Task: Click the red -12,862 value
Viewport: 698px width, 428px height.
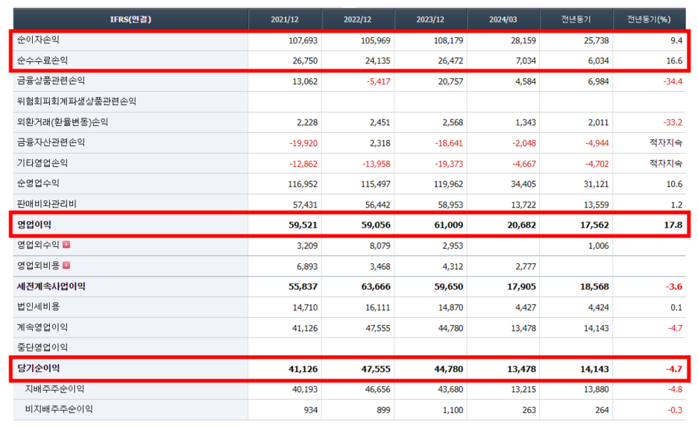Action: pos(304,164)
